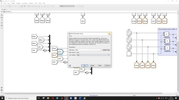Viewport: 179px width, 100px height.
Task: Expand the Record signals dropdown arrow
Action: pyautogui.click(x=50, y=6)
